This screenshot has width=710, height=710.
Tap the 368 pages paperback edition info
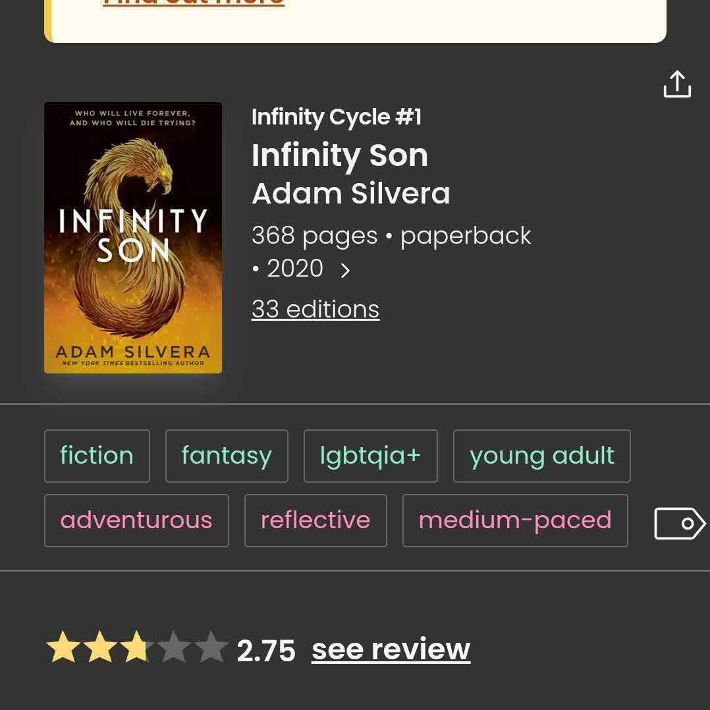(x=391, y=236)
